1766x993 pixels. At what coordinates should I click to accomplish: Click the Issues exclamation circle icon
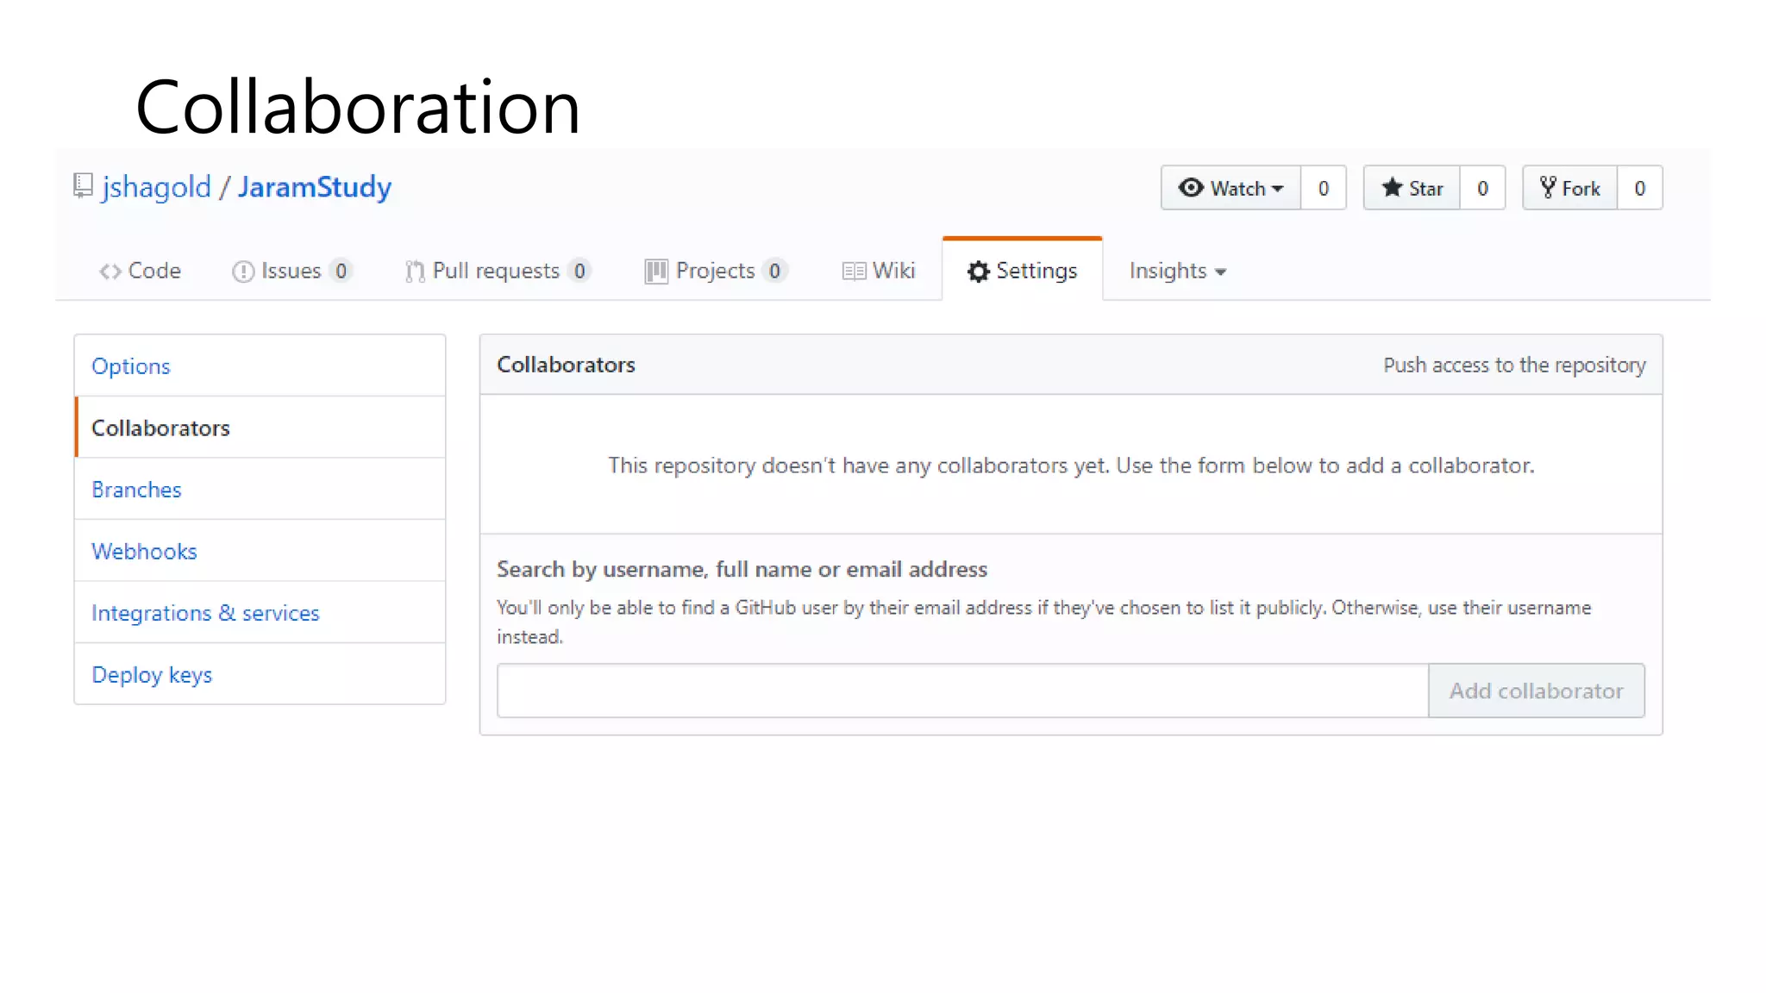(243, 272)
